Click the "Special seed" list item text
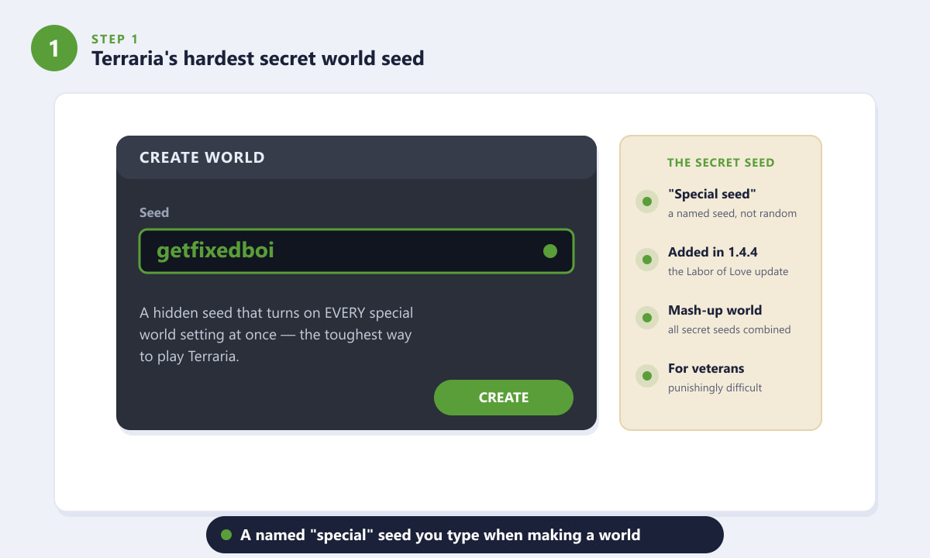 pos(712,194)
